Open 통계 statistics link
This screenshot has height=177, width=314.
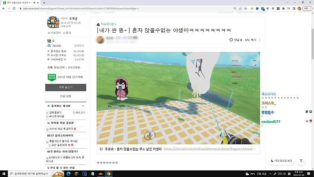click(67, 33)
